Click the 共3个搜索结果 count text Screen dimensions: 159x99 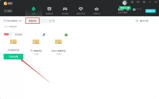coord(11,27)
